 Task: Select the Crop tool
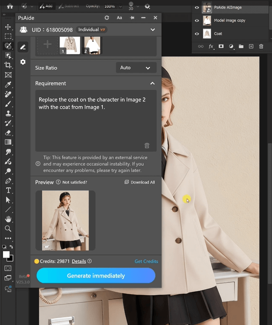point(8,65)
